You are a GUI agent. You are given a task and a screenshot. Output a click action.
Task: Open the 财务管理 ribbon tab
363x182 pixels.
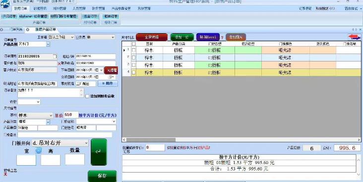tap(98, 8)
